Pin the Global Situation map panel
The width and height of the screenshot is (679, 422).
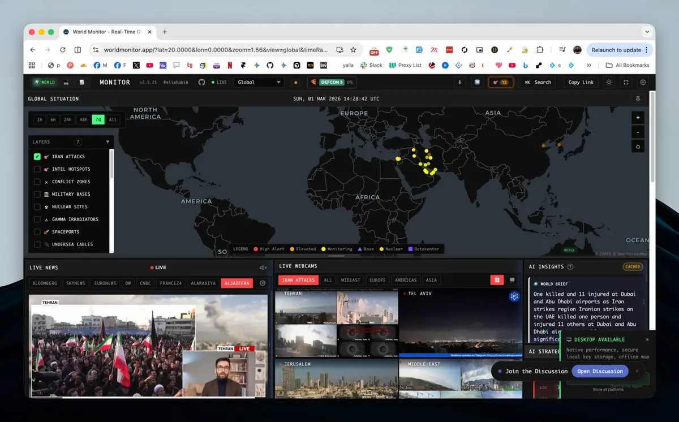pos(638,99)
